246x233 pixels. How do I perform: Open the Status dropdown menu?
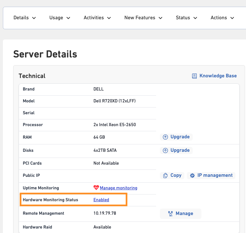186,18
